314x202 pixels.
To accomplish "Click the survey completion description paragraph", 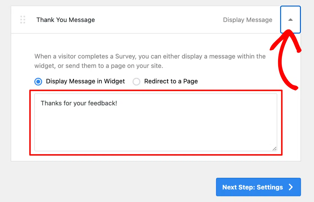I will [150, 61].
